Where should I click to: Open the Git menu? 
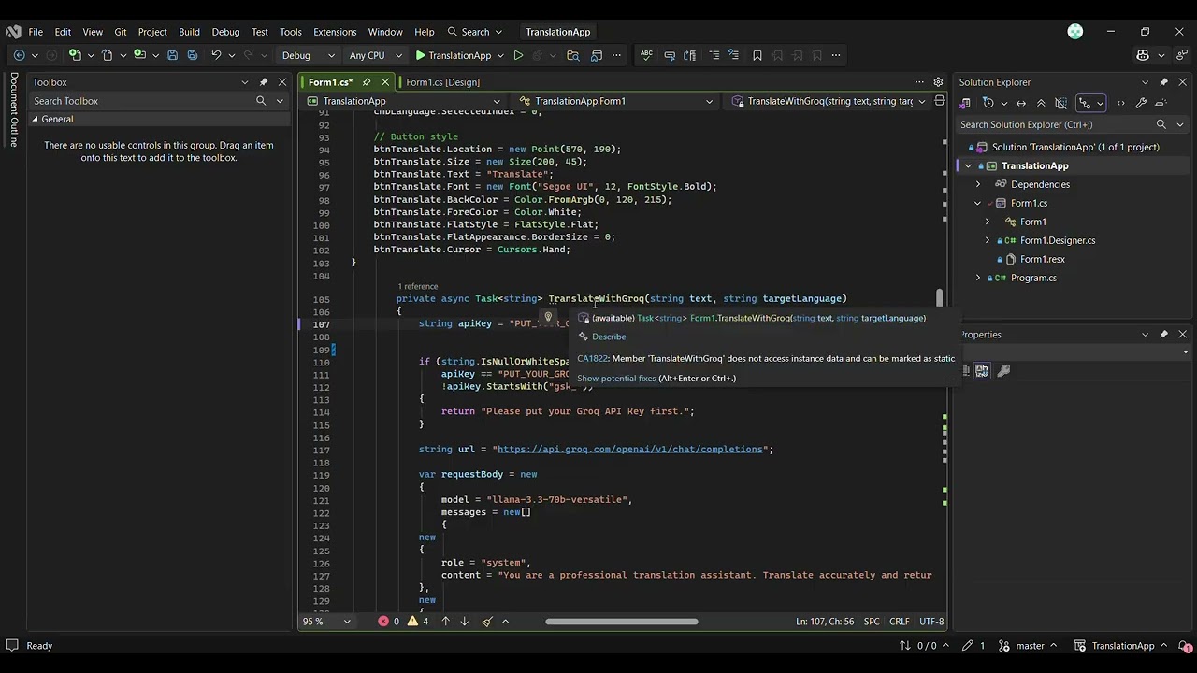point(121,32)
